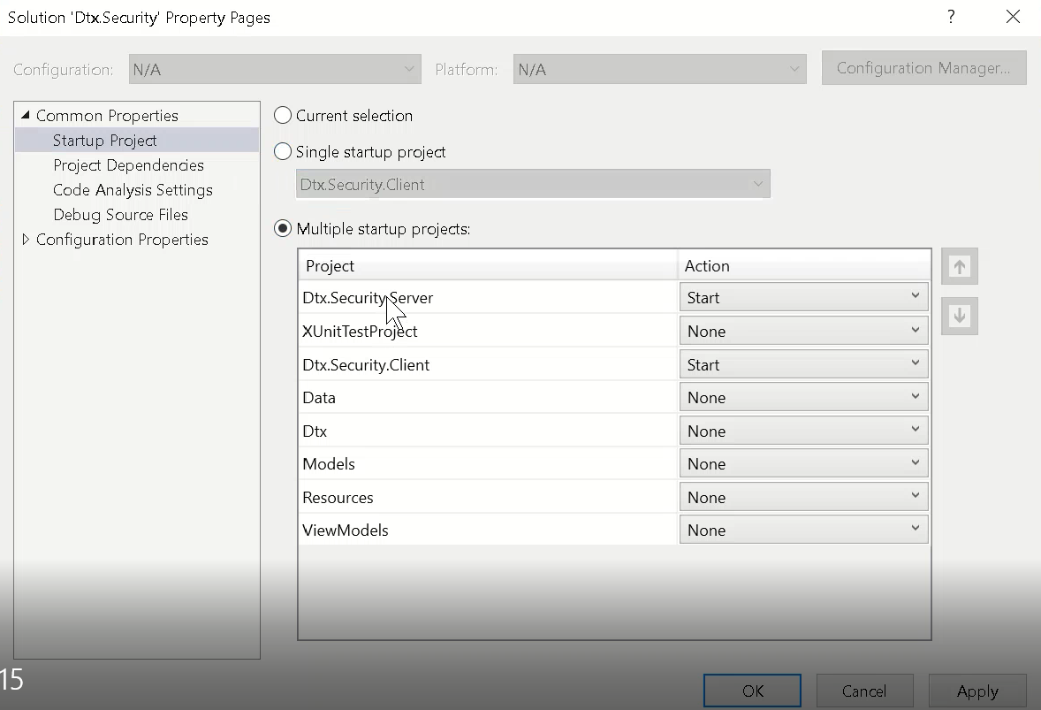Select the XUnitTestProject row
The height and width of the screenshot is (710, 1041).
[487, 331]
